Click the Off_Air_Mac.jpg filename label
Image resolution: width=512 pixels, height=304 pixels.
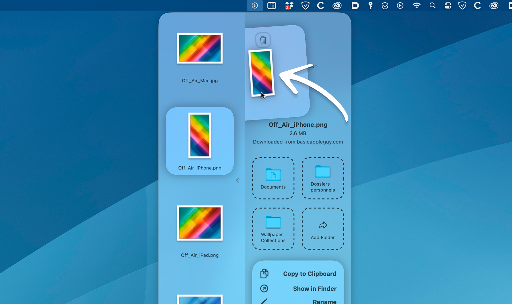[200, 81]
